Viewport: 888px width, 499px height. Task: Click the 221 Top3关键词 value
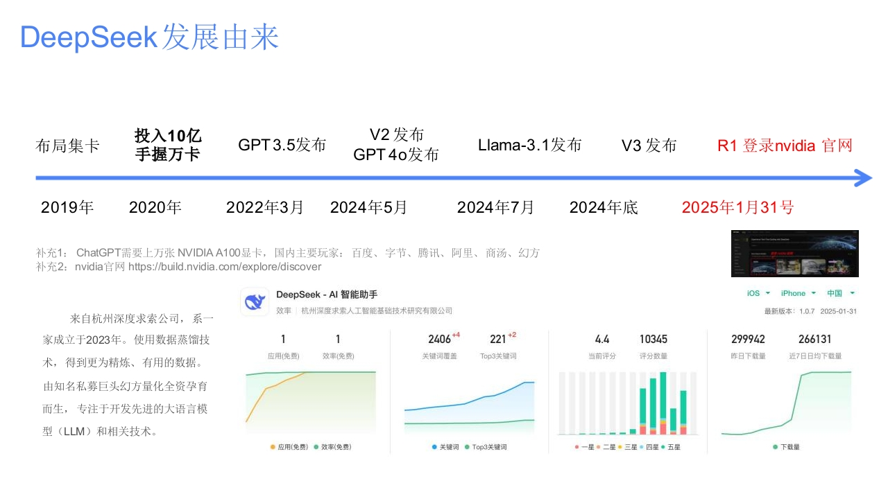click(x=498, y=339)
